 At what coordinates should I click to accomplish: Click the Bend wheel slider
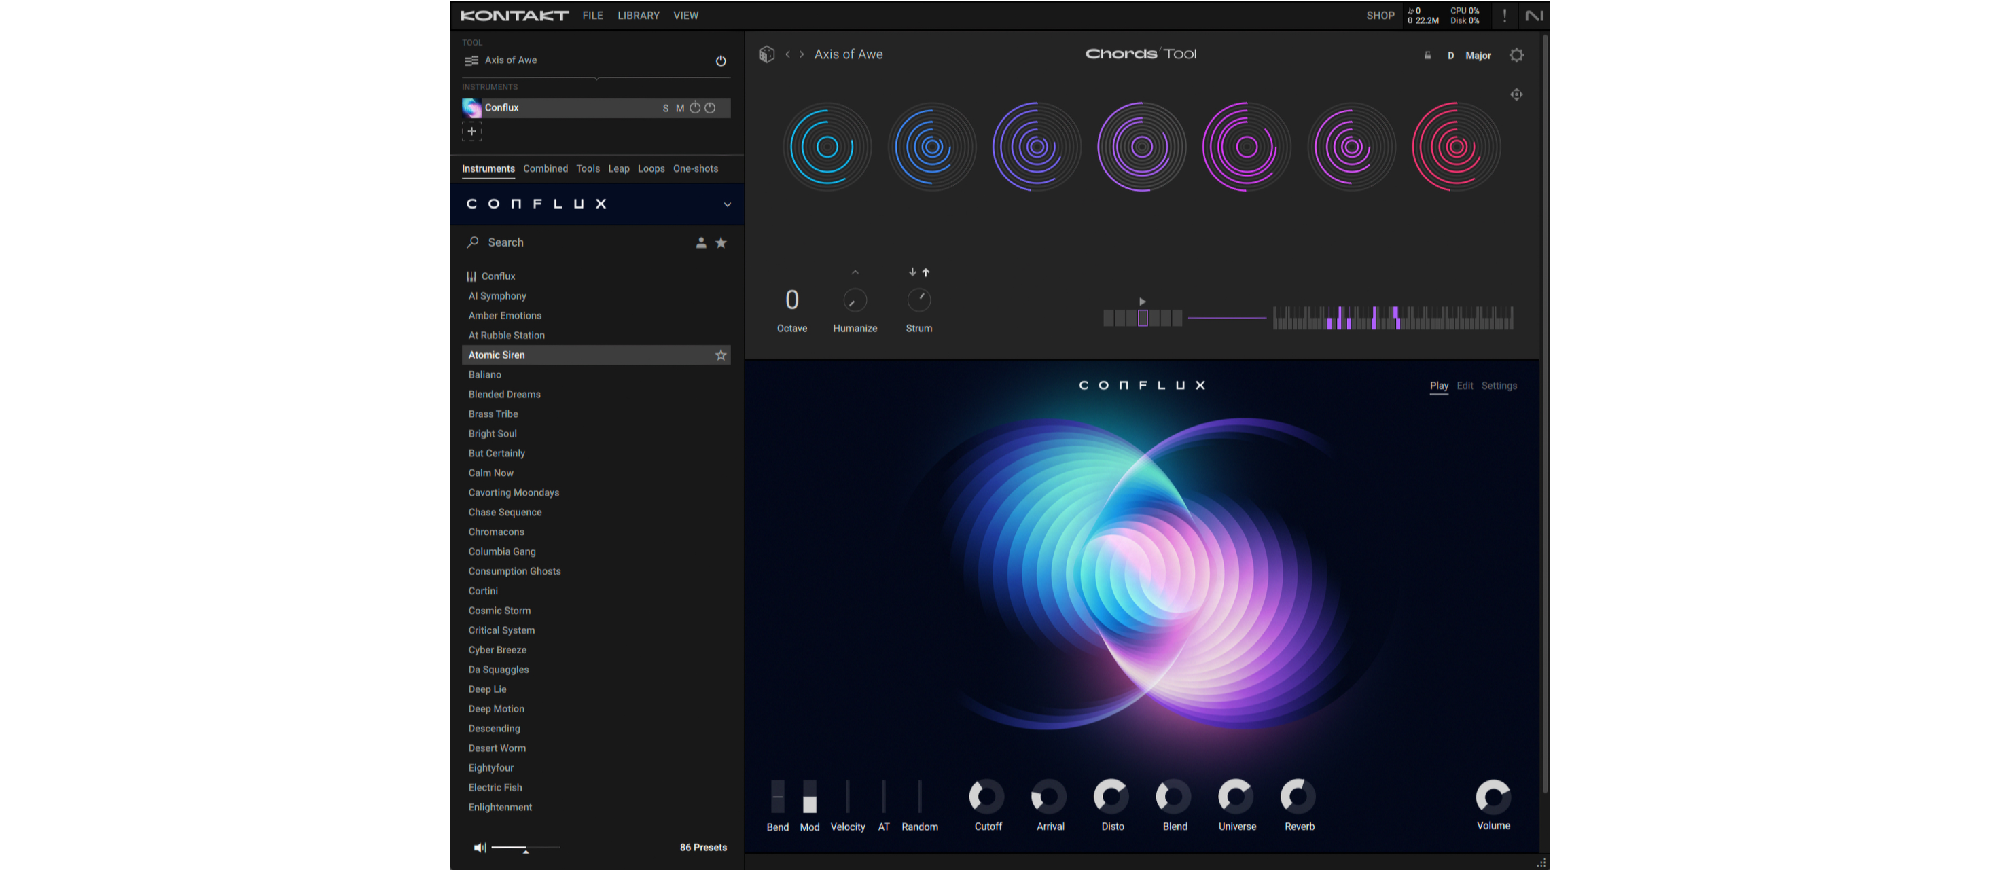point(777,797)
